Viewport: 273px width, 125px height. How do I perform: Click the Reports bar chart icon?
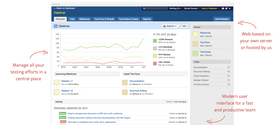(x=164, y=26)
